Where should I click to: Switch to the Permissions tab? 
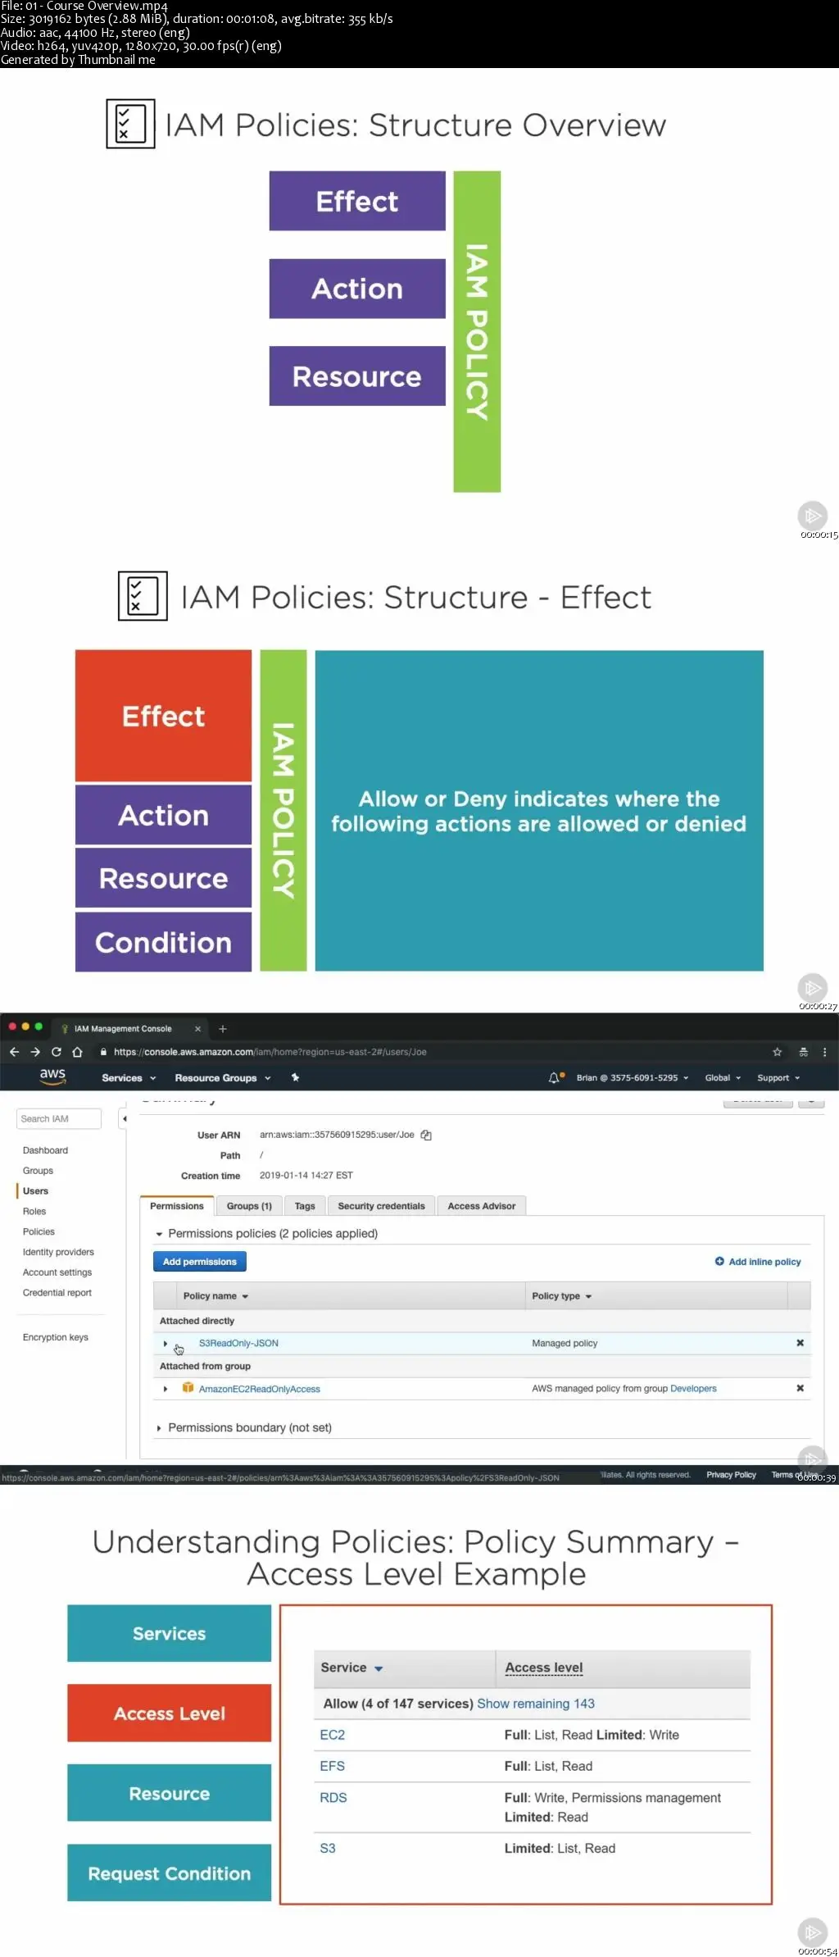point(177,1206)
